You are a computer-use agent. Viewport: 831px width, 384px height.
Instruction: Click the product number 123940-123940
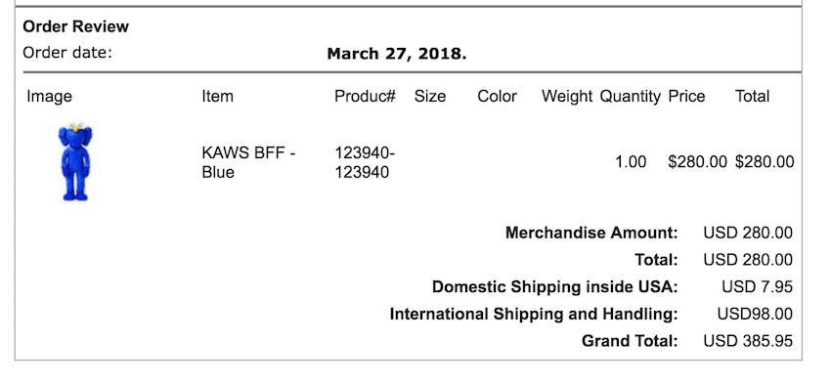click(365, 162)
